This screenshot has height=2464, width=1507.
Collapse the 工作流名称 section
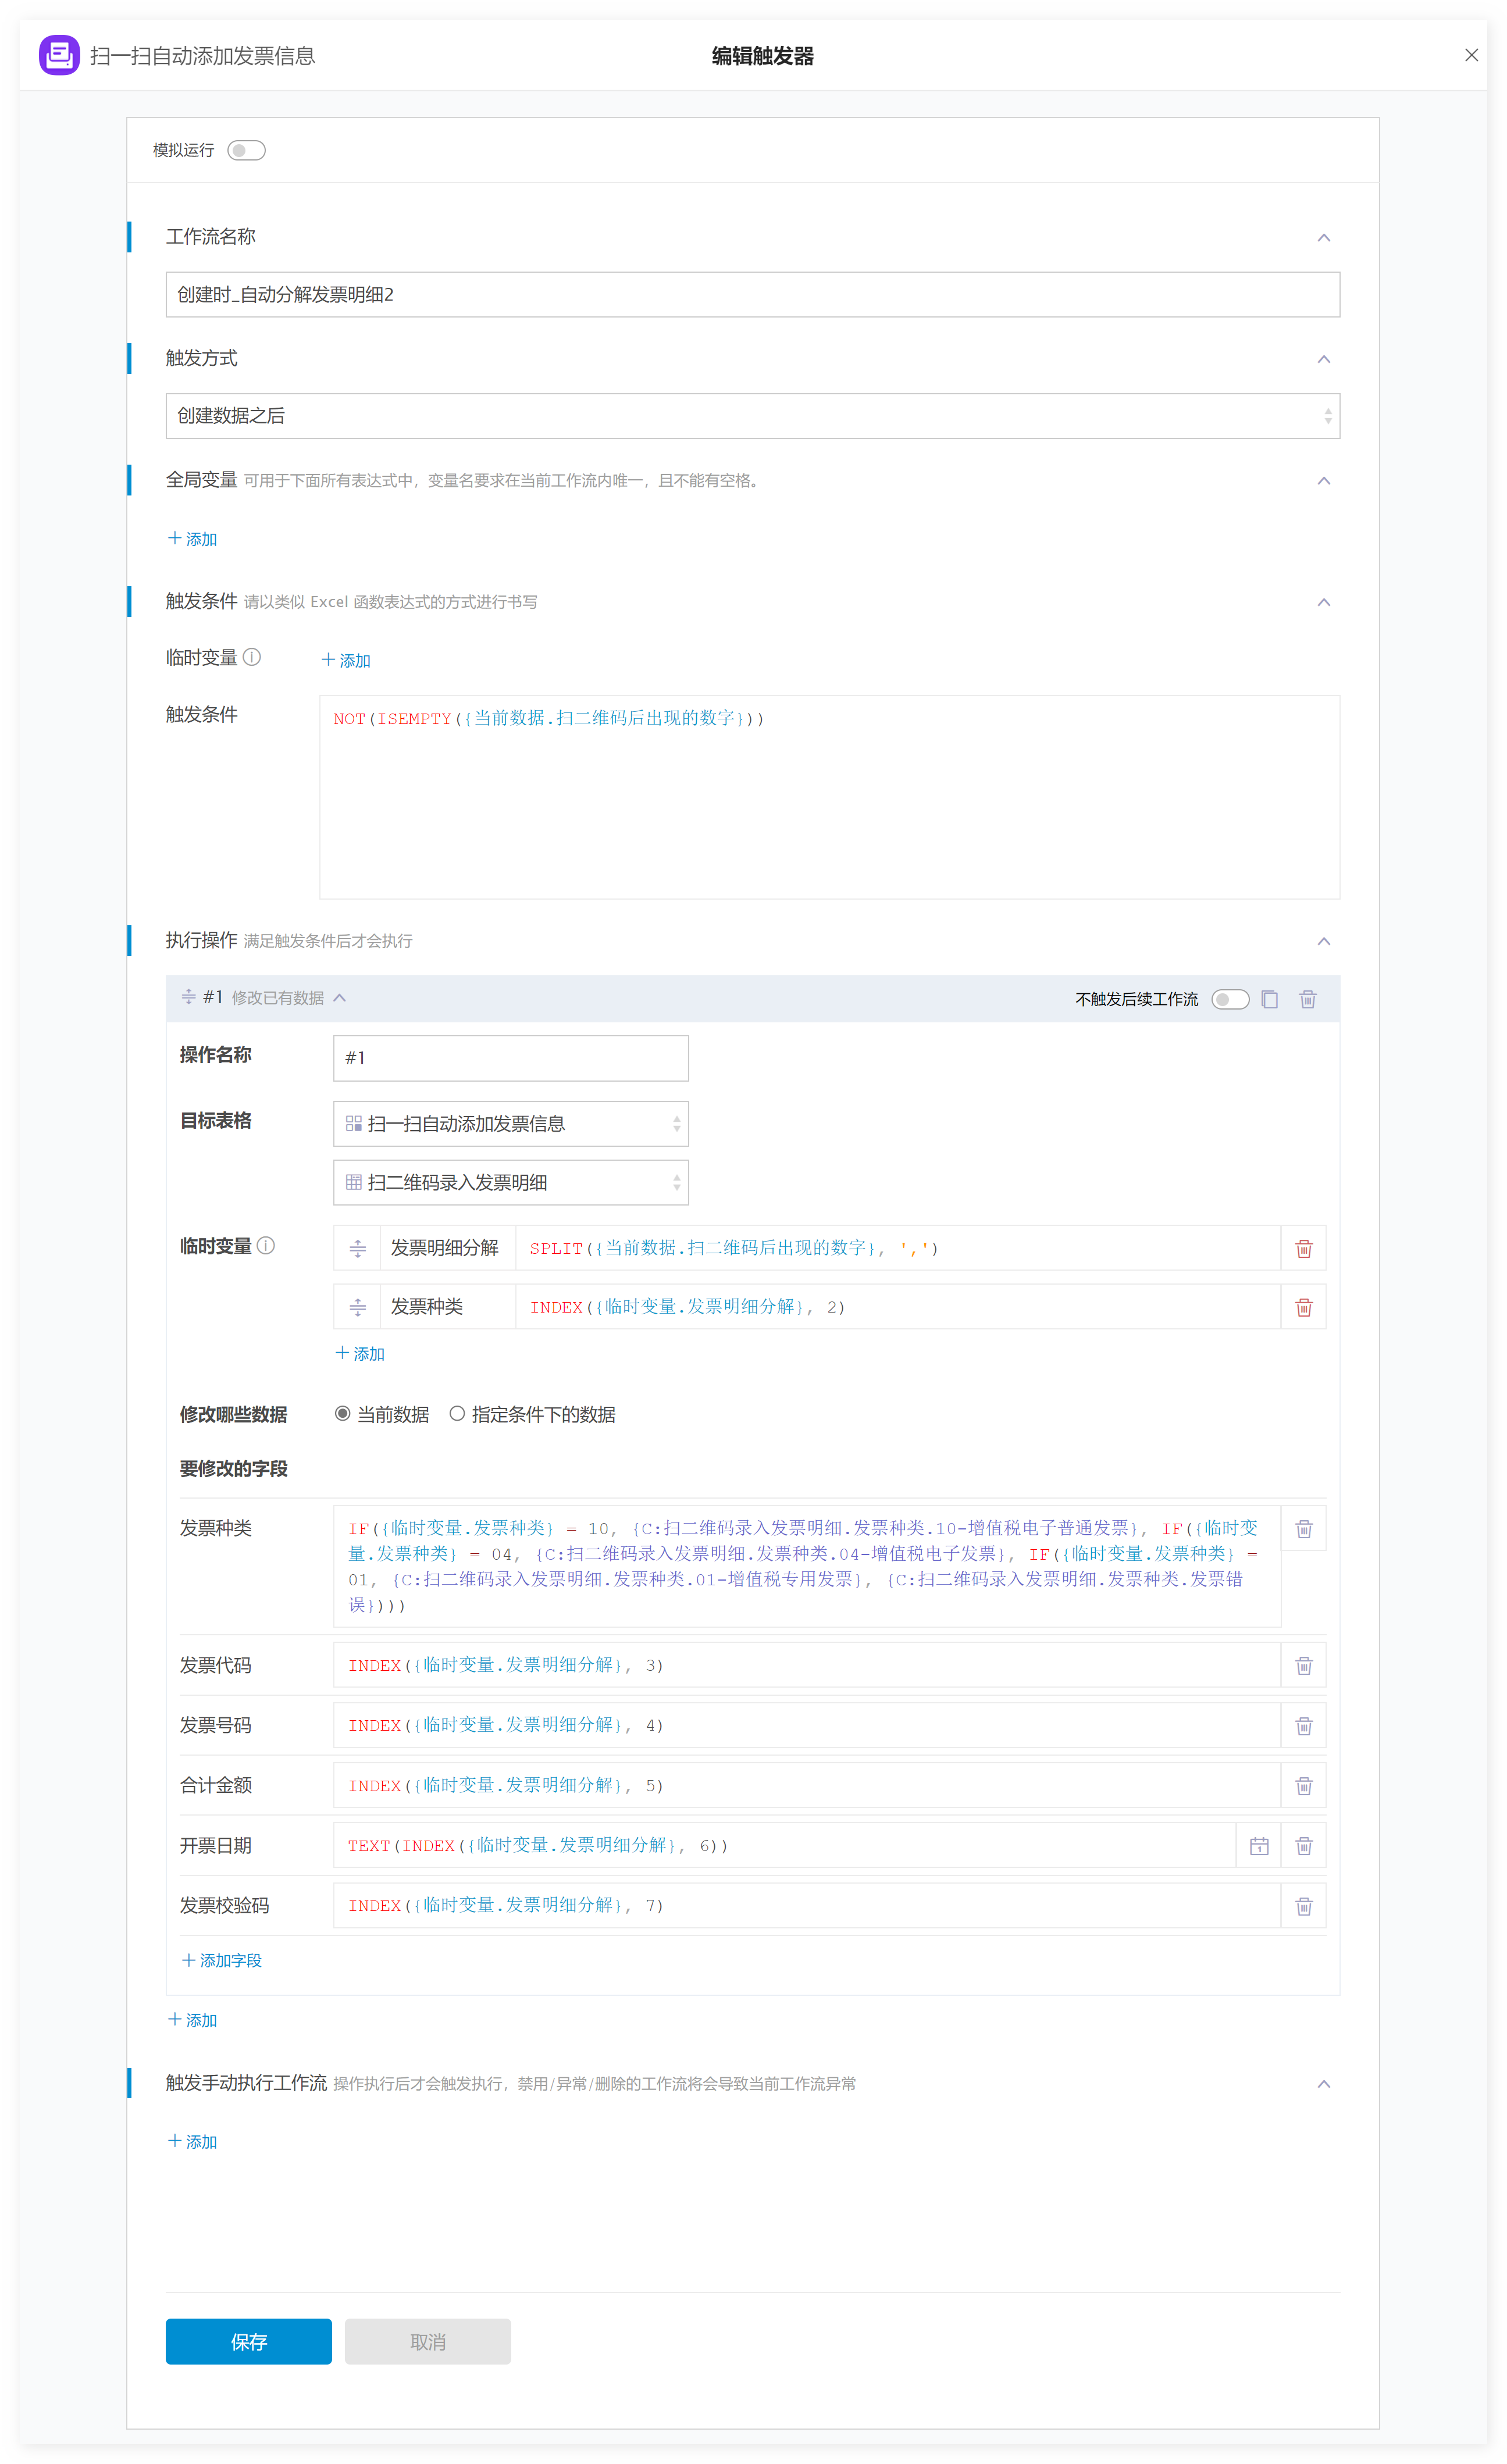click(x=1323, y=237)
